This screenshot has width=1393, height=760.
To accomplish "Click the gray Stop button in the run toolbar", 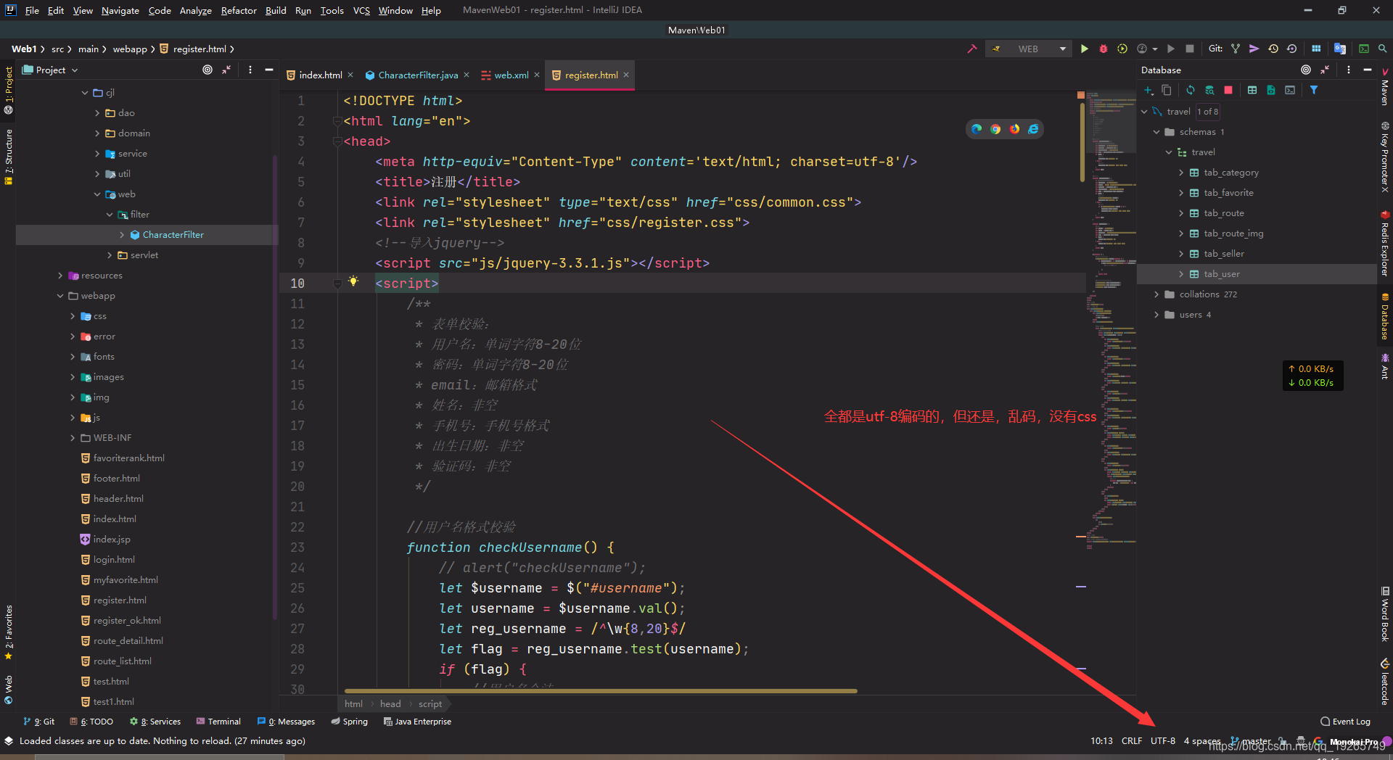I will tap(1190, 49).
